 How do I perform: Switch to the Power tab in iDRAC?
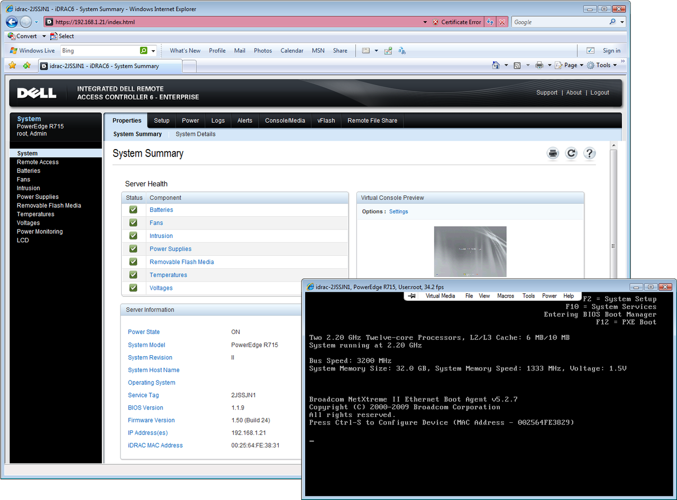[190, 121]
